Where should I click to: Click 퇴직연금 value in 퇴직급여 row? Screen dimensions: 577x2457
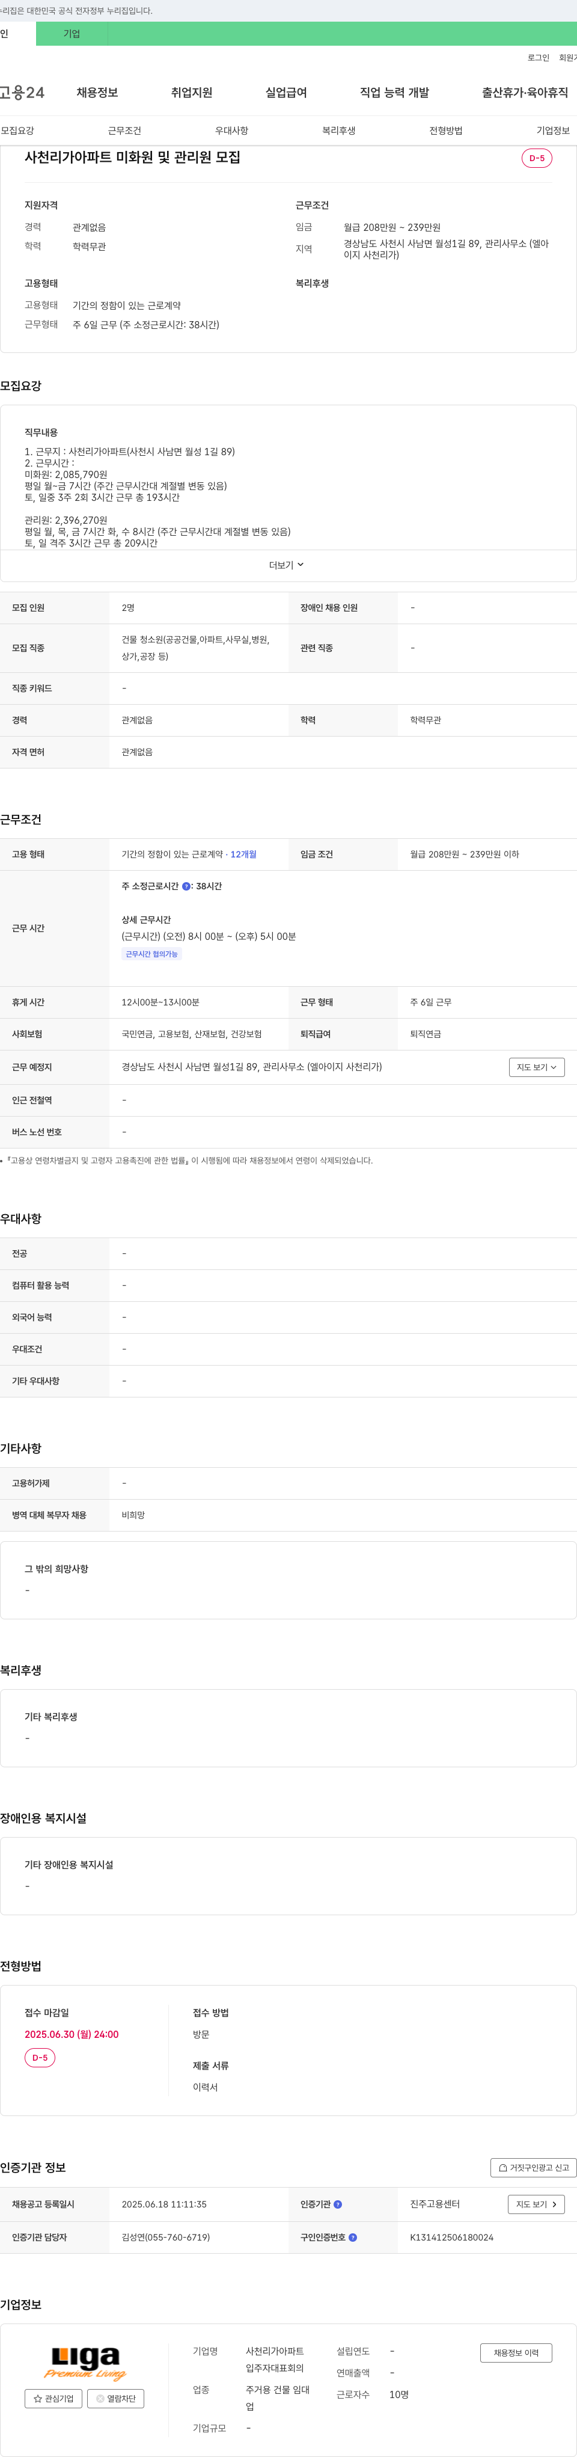pyautogui.click(x=426, y=1034)
